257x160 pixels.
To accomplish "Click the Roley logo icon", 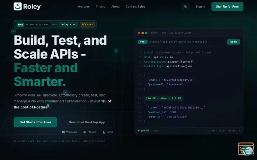I will pyautogui.click(x=18, y=6).
